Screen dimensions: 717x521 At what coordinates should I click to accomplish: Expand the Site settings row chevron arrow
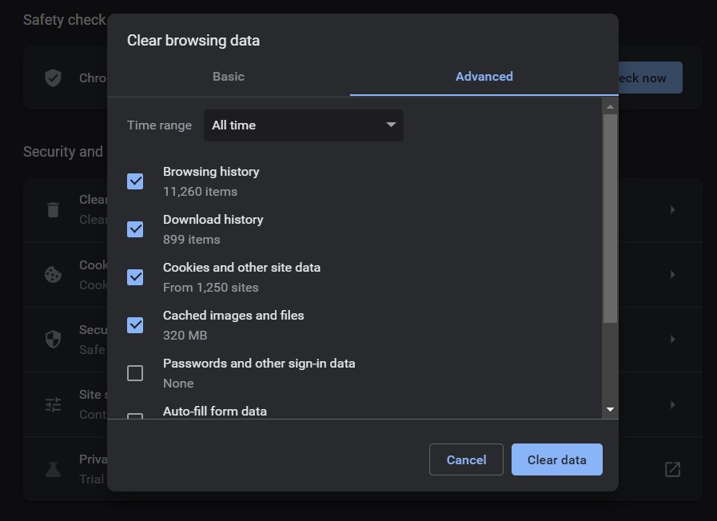coord(672,404)
